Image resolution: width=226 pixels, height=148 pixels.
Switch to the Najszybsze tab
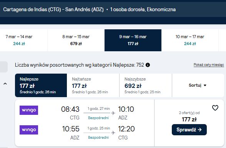click(x=146, y=85)
